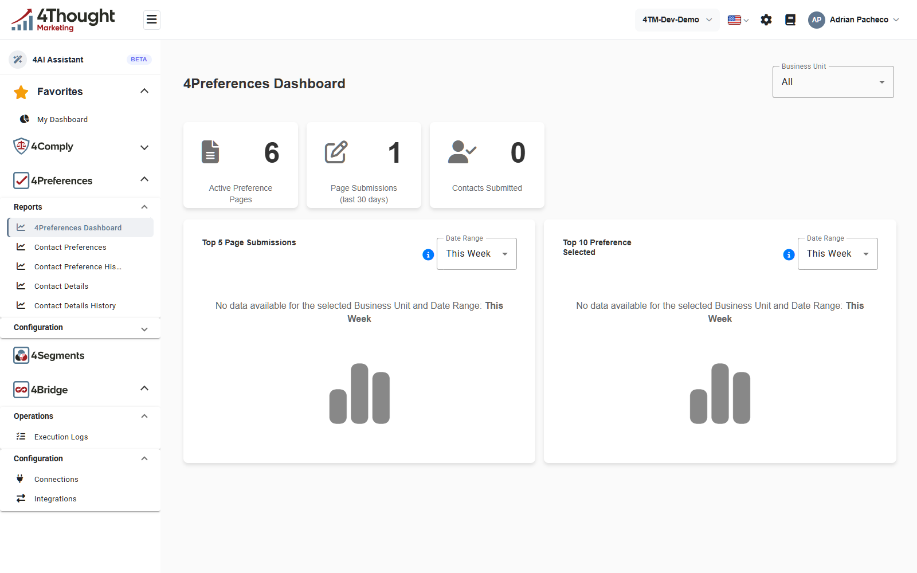Image resolution: width=917 pixels, height=573 pixels.
Task: Click the Connections plug icon
Action: coord(20,478)
